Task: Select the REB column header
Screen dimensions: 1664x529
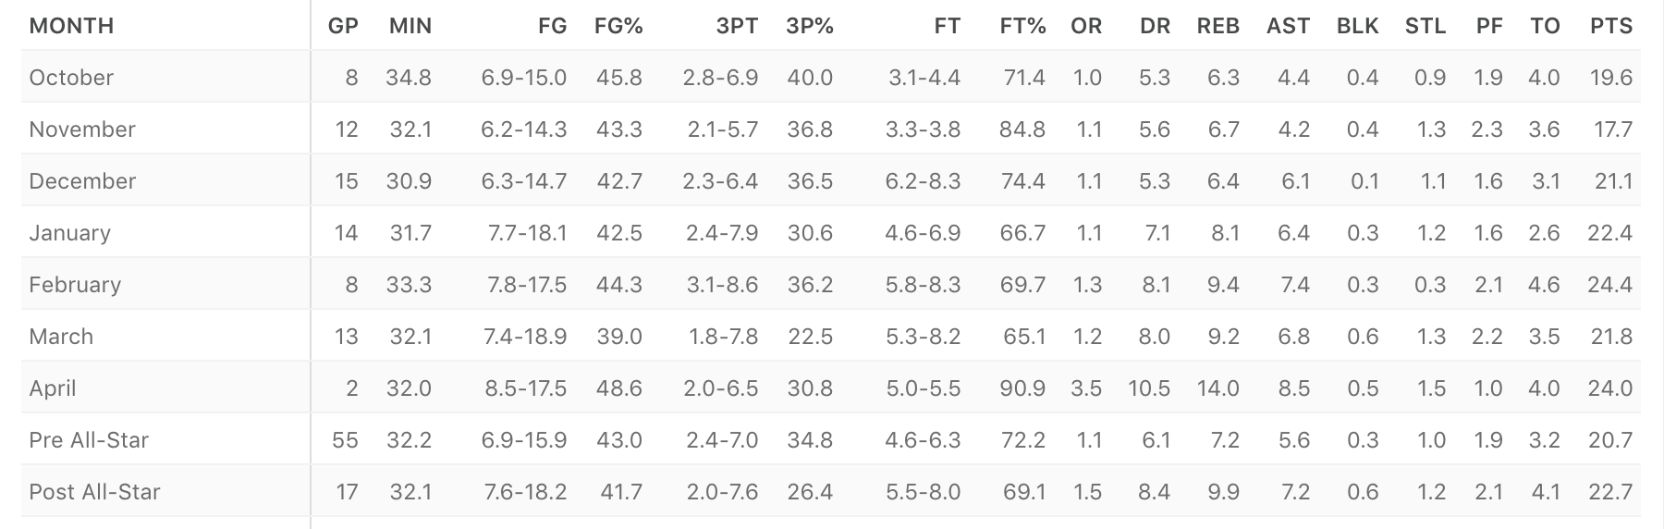Action: pos(1218,26)
